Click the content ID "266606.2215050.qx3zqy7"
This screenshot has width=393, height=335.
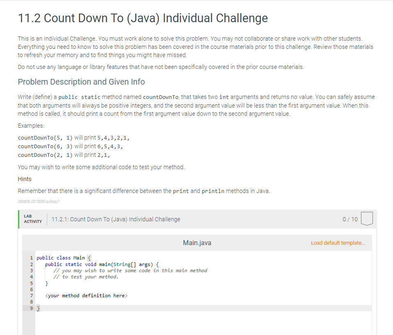pyautogui.click(x=39, y=201)
